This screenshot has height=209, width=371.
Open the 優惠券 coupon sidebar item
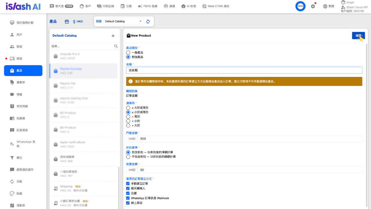[23, 82]
